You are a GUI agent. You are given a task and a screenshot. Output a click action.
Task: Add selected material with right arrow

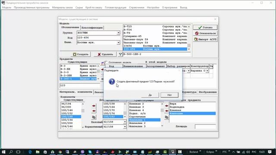(x=166, y=106)
